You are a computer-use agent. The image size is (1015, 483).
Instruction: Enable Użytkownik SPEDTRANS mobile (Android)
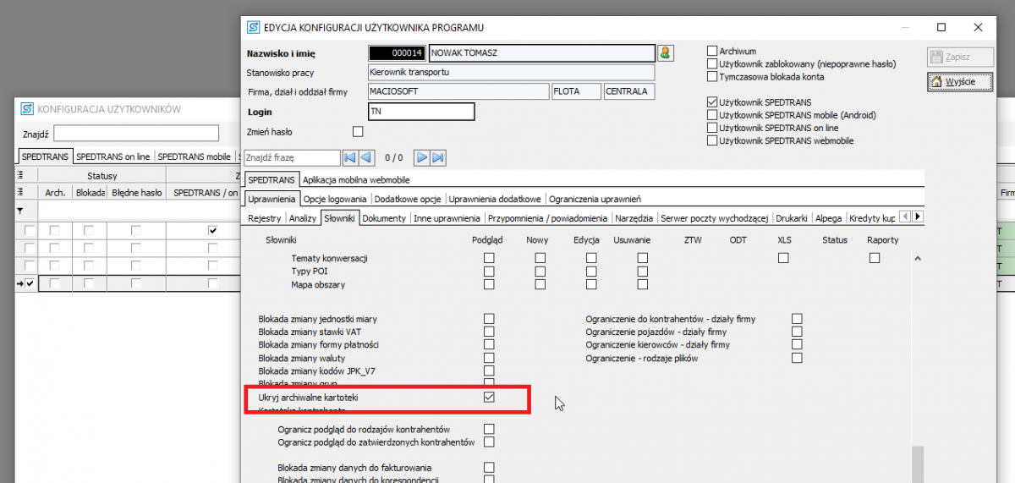pyautogui.click(x=712, y=115)
